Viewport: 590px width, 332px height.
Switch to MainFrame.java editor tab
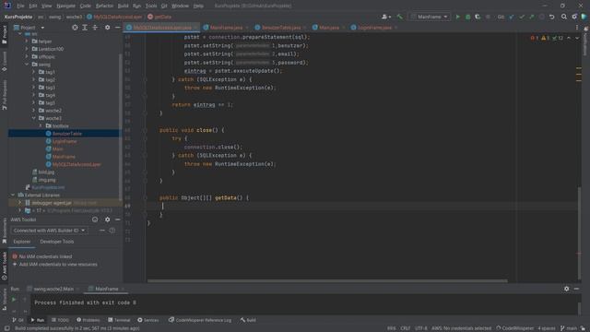click(226, 28)
